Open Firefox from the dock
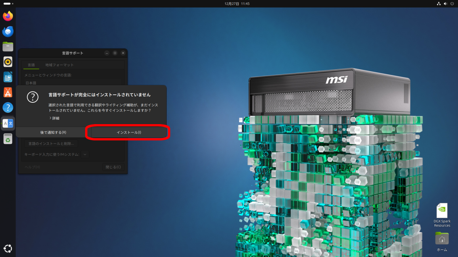The width and height of the screenshot is (458, 257). pyautogui.click(x=8, y=16)
